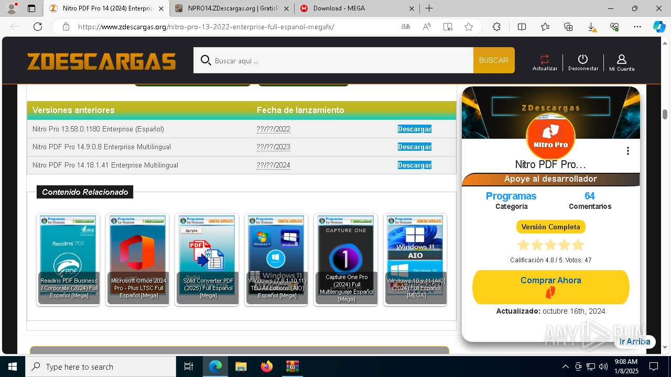The height and width of the screenshot is (377, 671).
Task: Click the Apoye al desarrollador banner
Action: click(x=551, y=179)
